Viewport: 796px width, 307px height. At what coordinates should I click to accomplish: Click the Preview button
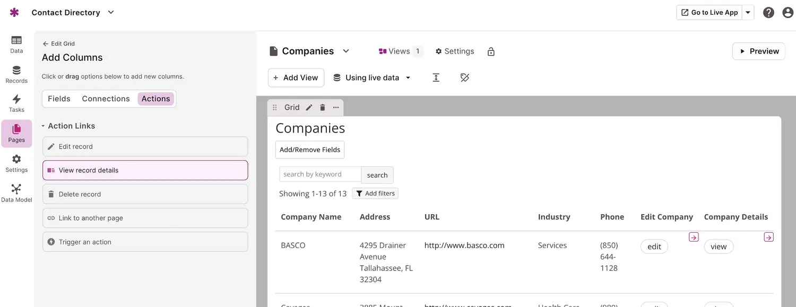pos(758,51)
